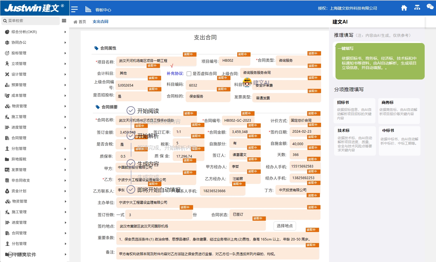Screen dimensions: 436x262
Task: Toggle the hamburger menu in the header
Action: point(74,9)
